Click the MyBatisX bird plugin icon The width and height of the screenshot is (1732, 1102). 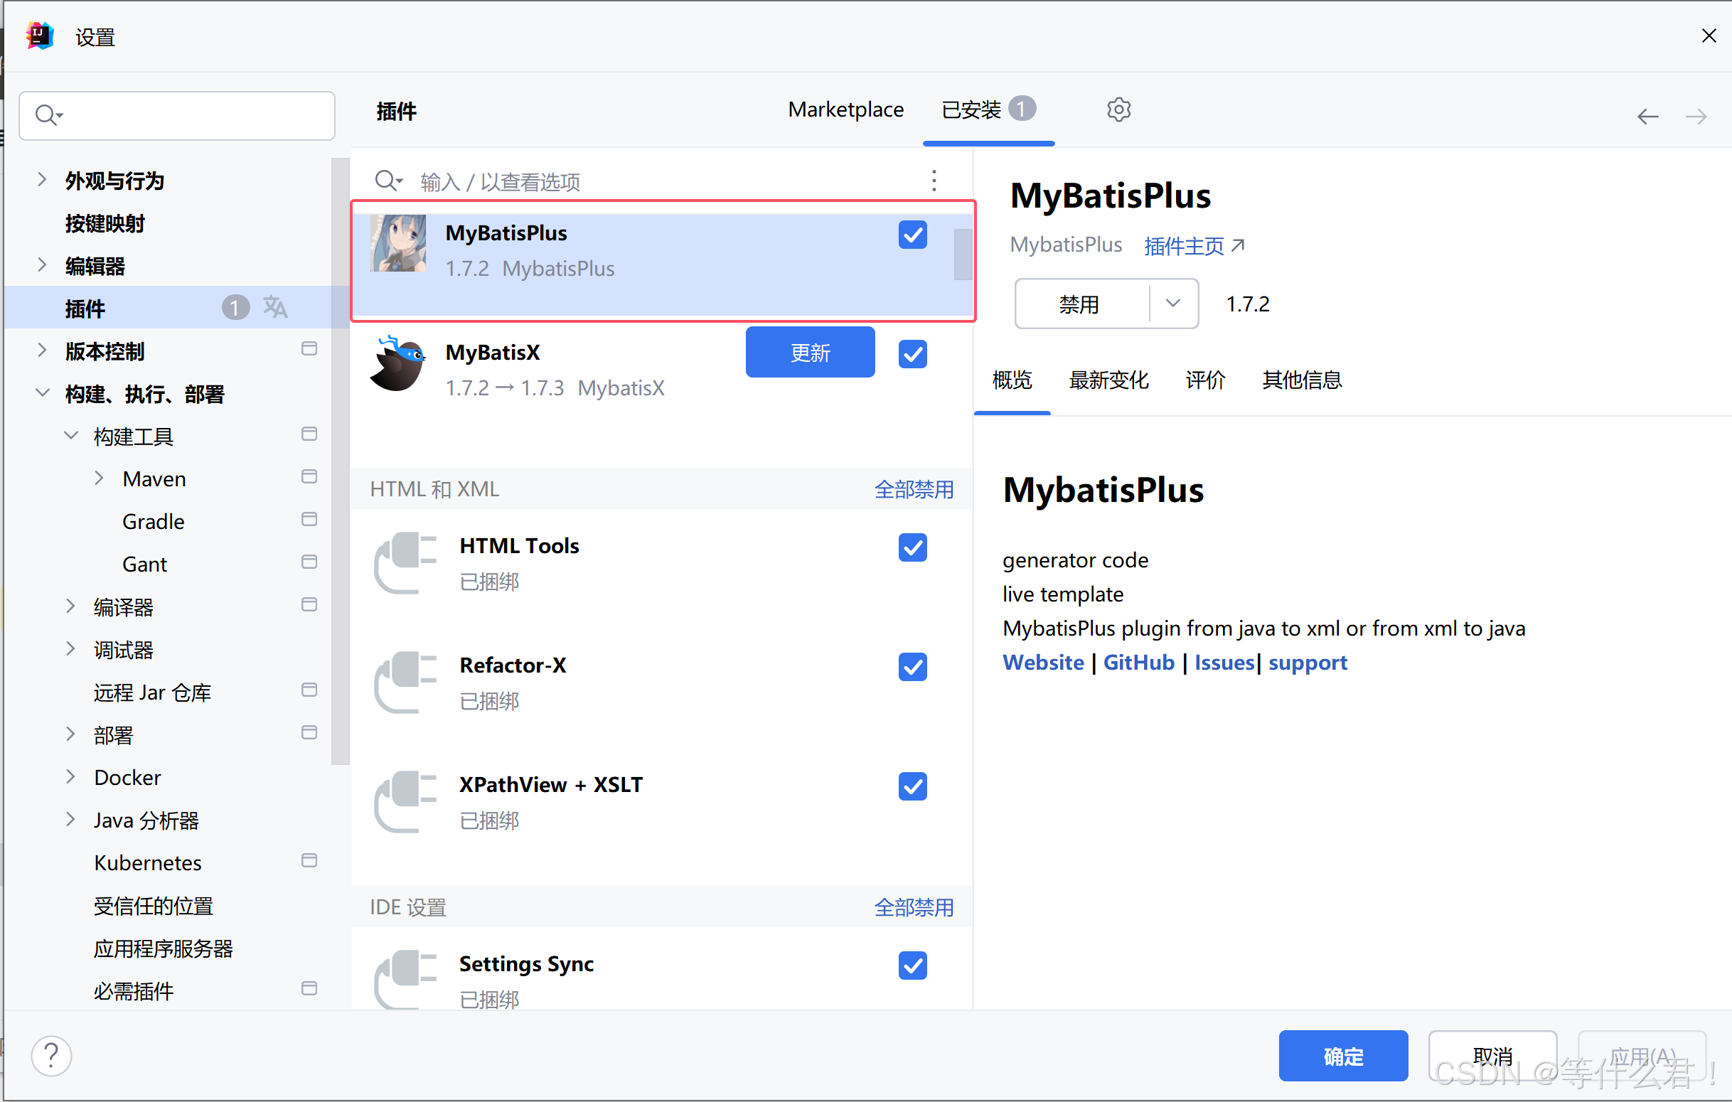pos(397,364)
